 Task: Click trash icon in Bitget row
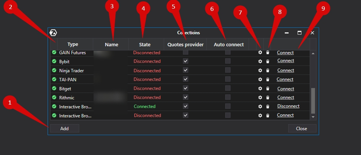(x=267, y=88)
